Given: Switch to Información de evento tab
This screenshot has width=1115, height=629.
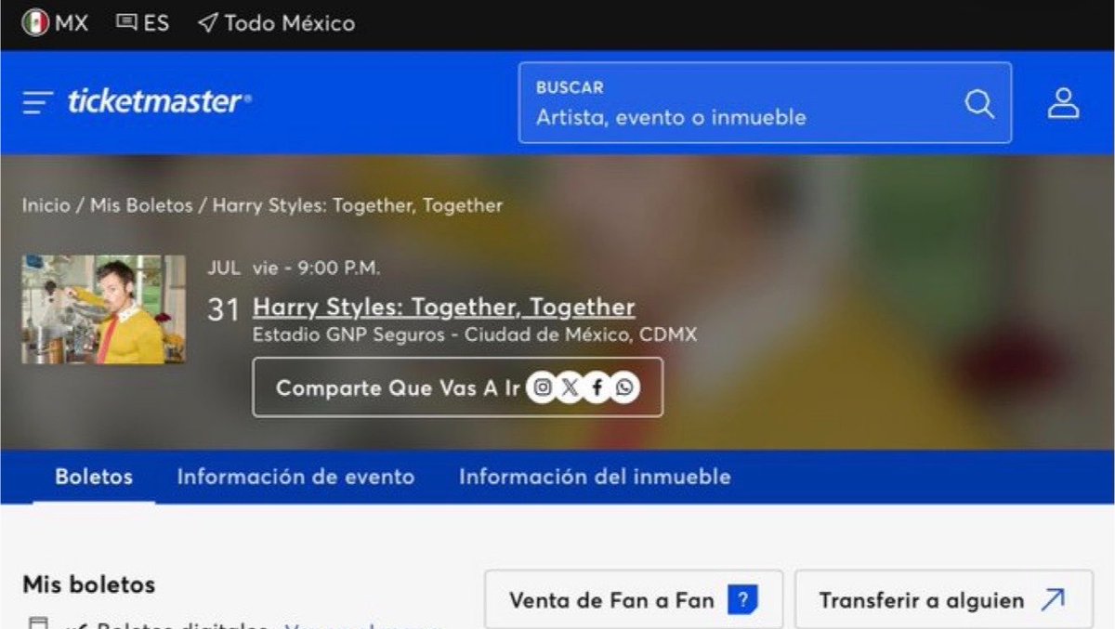Looking at the screenshot, I should (295, 478).
